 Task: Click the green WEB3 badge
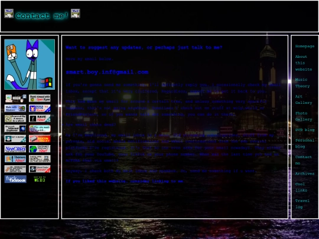[40, 179]
